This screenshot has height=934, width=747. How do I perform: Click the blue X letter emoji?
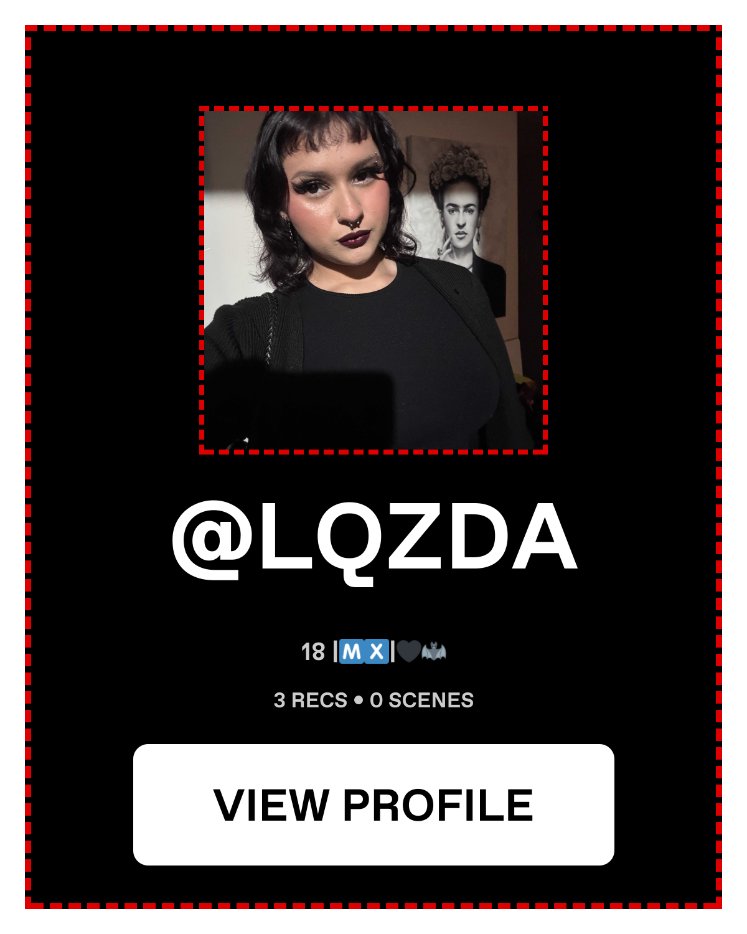(x=377, y=652)
